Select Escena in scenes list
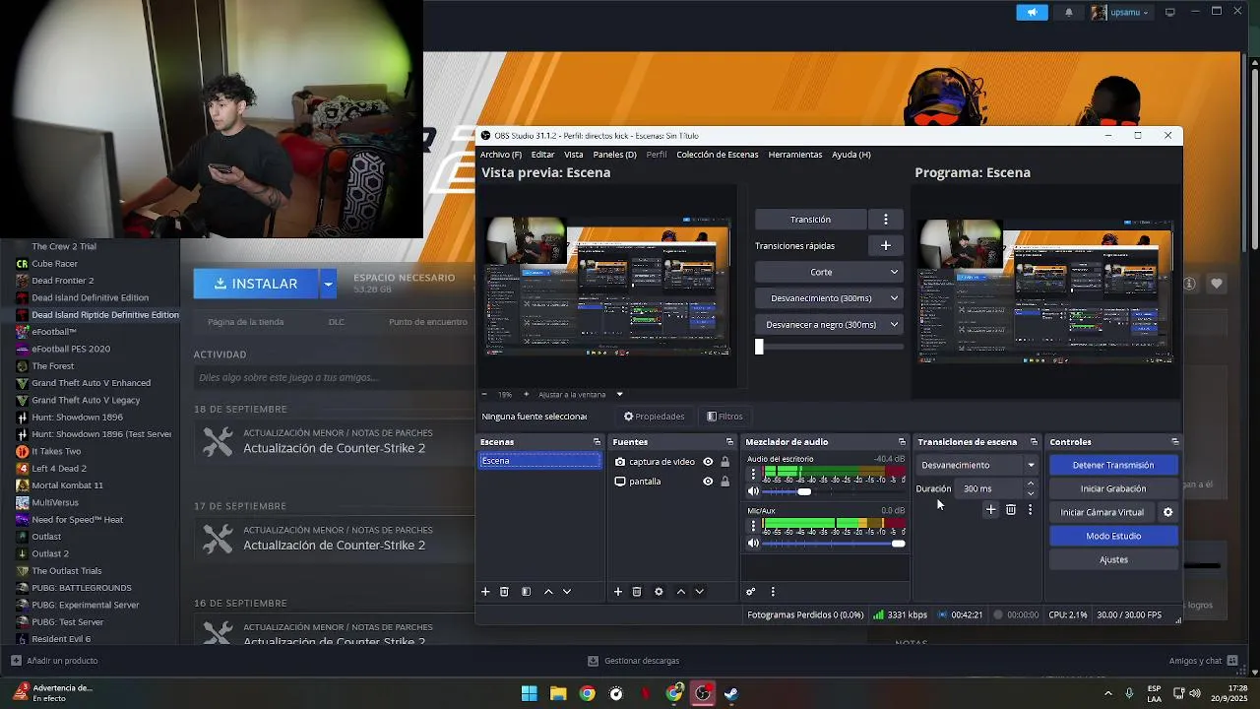This screenshot has width=1260, height=709. click(x=539, y=461)
